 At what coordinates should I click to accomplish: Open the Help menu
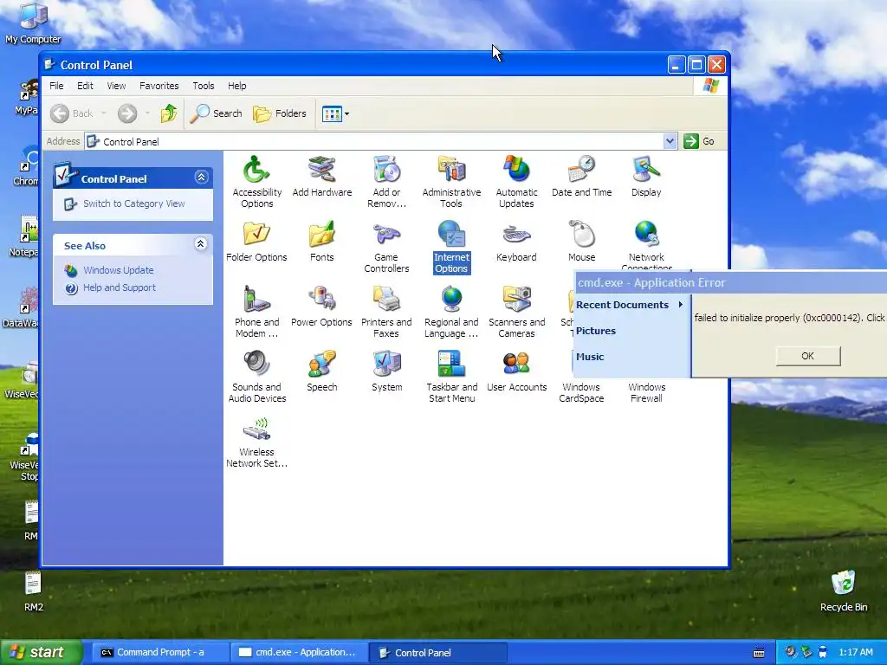click(x=237, y=86)
